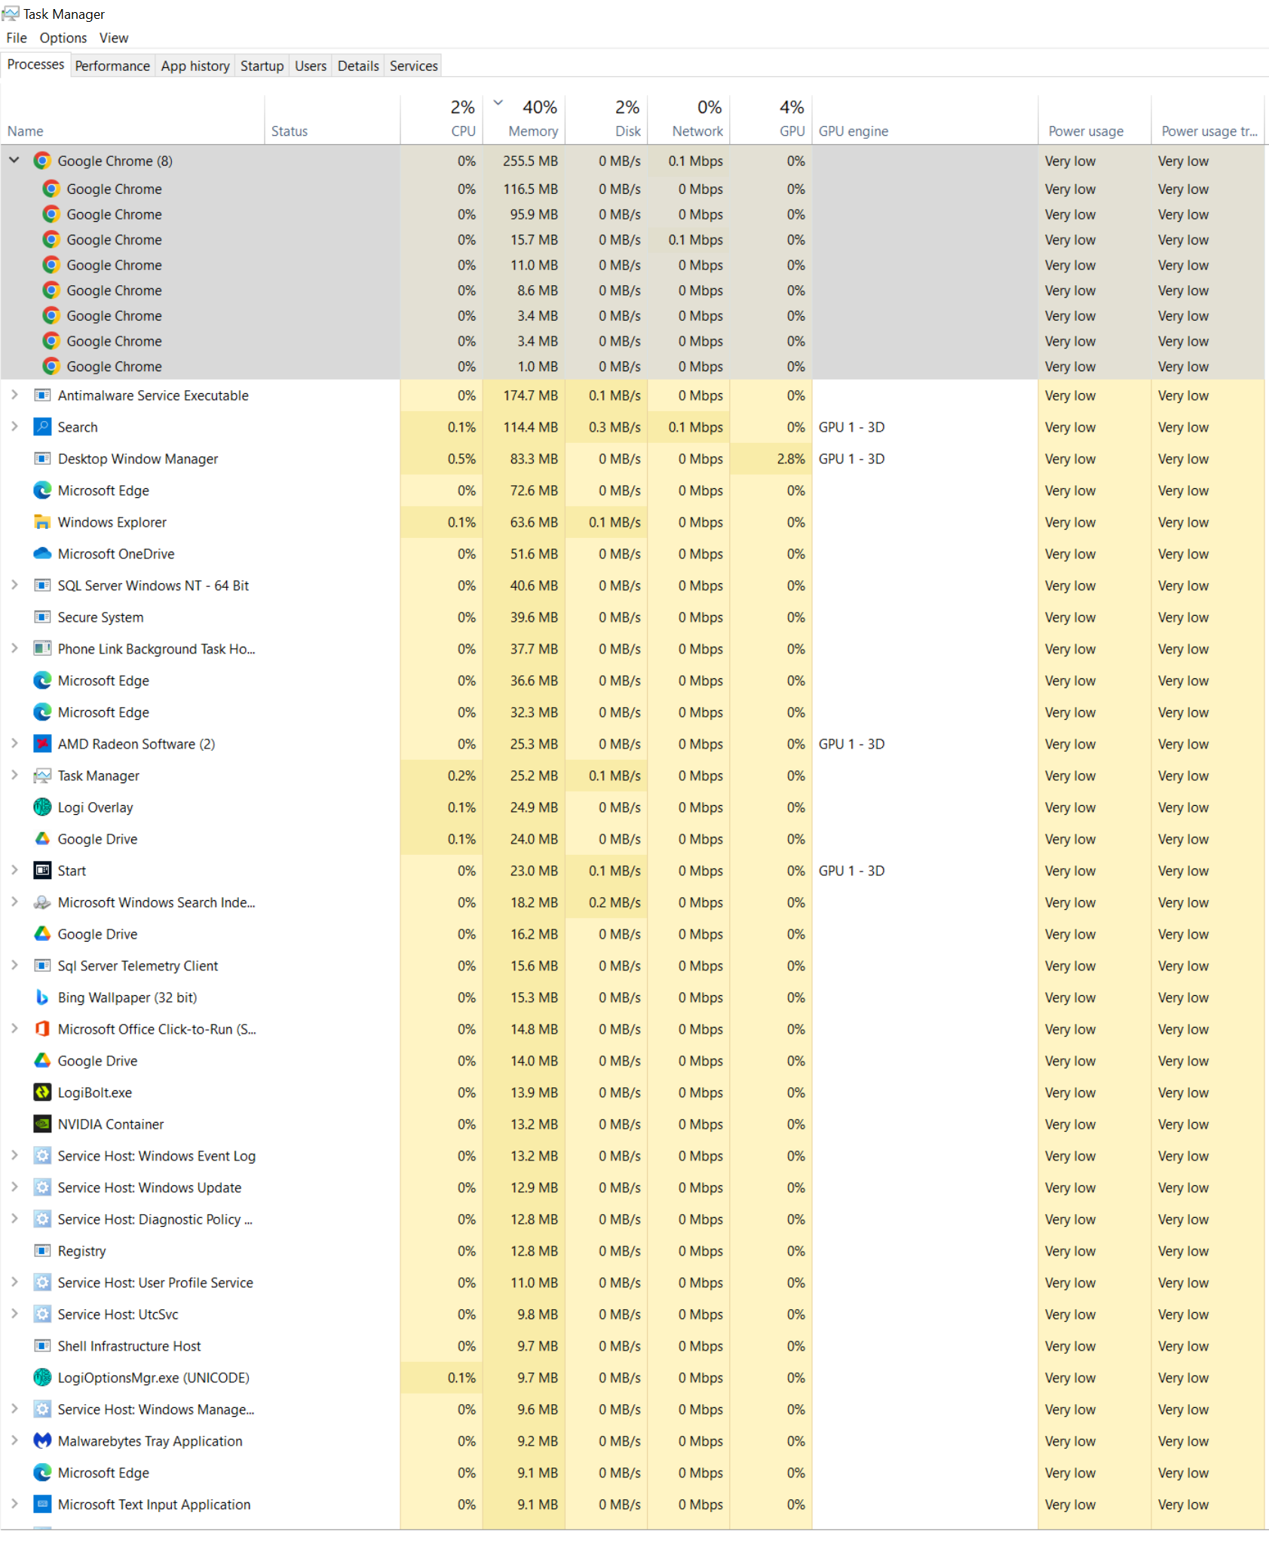Screen dimensions: 1269x1546
Task: Click the Service Host: Windows Event Log icon
Action: (x=42, y=1156)
